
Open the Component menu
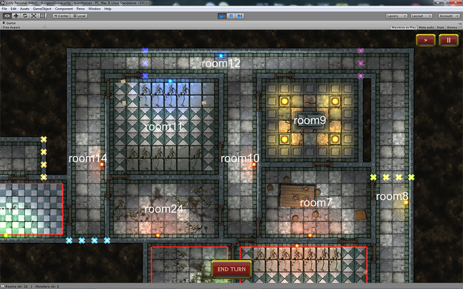click(64, 9)
